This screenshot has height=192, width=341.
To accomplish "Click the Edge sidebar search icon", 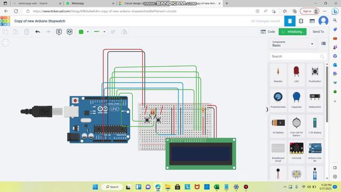I will (x=335, y=20).
